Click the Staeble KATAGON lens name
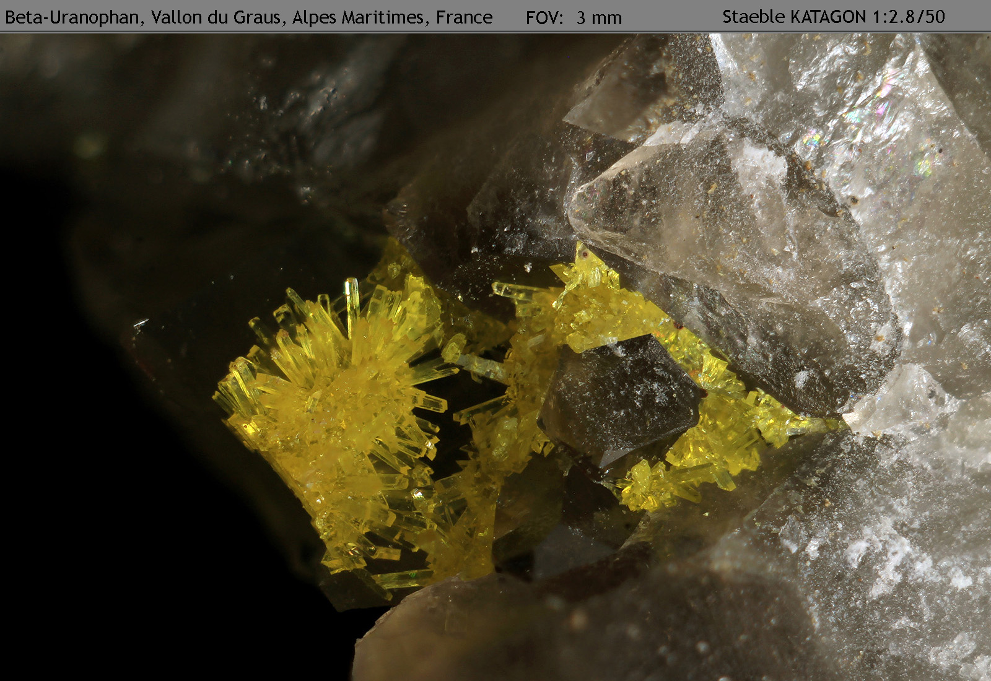 coord(795,17)
